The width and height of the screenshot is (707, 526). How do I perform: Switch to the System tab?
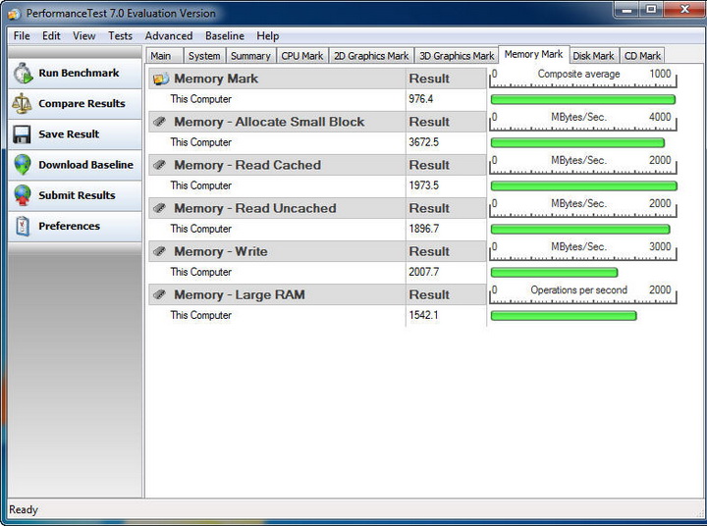click(204, 56)
